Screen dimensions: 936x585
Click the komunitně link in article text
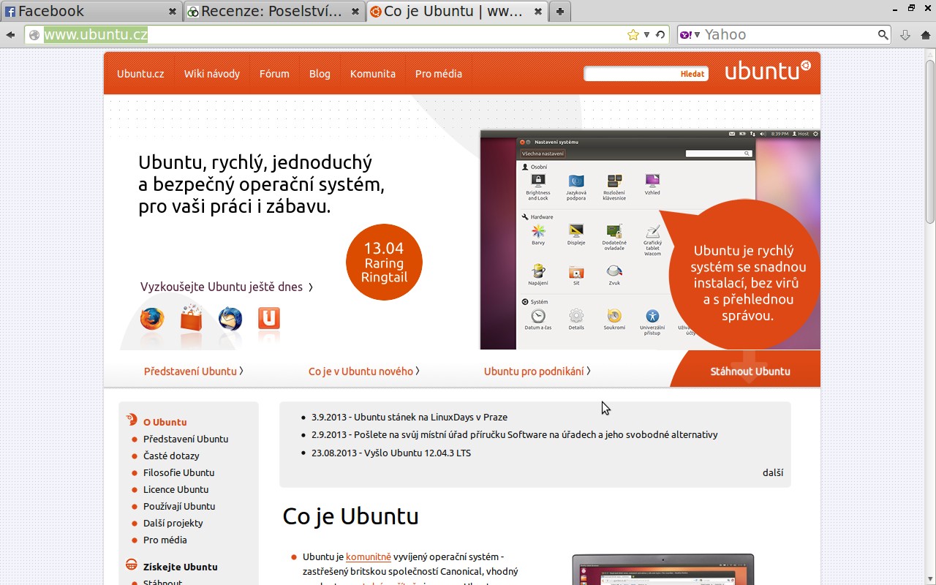369,556
